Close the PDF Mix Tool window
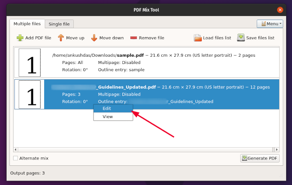 tap(280, 10)
